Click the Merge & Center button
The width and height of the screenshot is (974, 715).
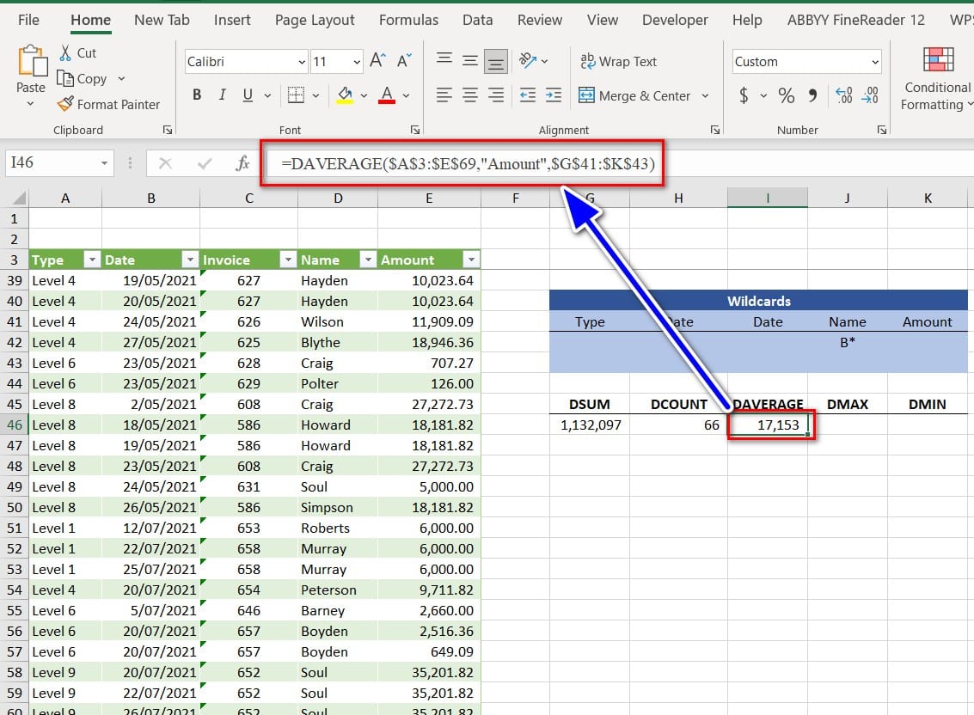634,95
